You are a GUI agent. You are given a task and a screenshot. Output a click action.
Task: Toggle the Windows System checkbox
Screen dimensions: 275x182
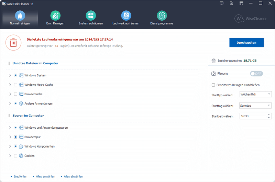pyautogui.click(x=15, y=75)
